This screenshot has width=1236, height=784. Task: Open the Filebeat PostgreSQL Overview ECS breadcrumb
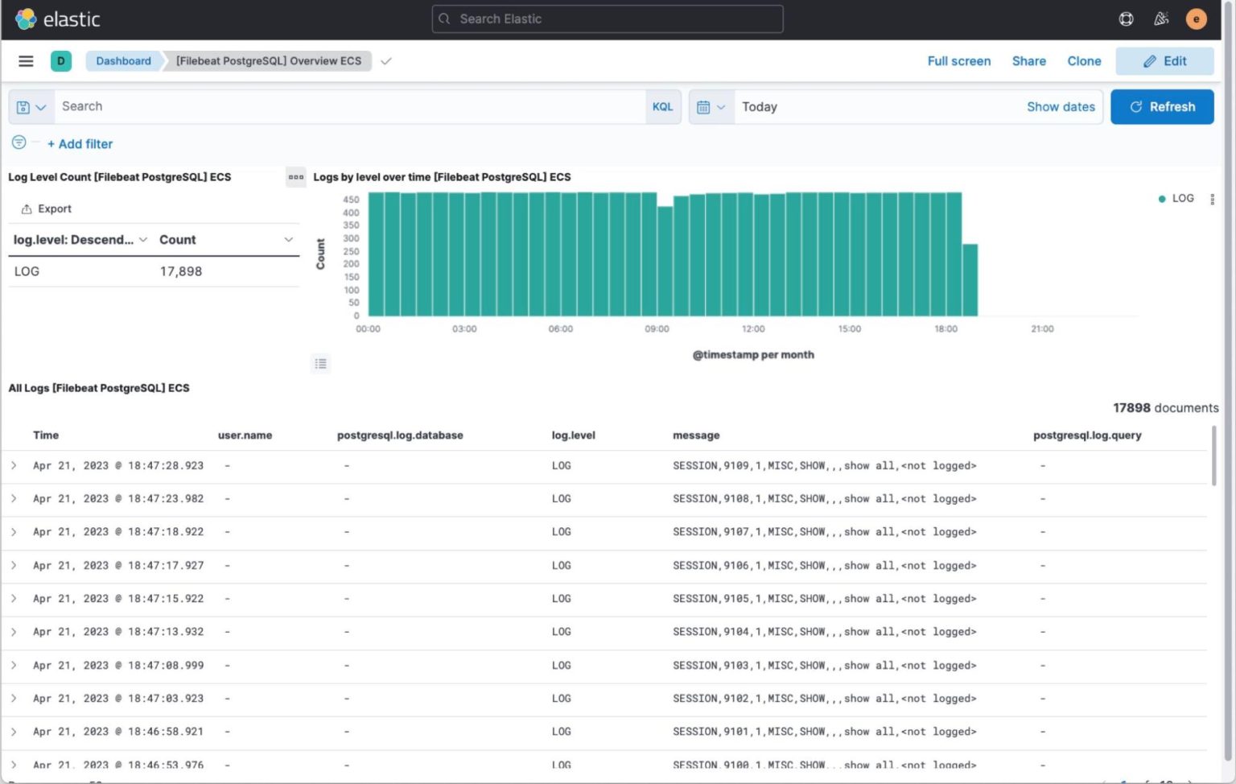point(269,60)
